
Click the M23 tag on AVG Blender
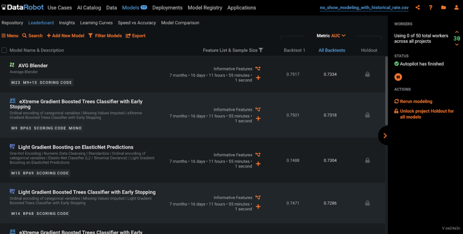[x=16, y=83]
